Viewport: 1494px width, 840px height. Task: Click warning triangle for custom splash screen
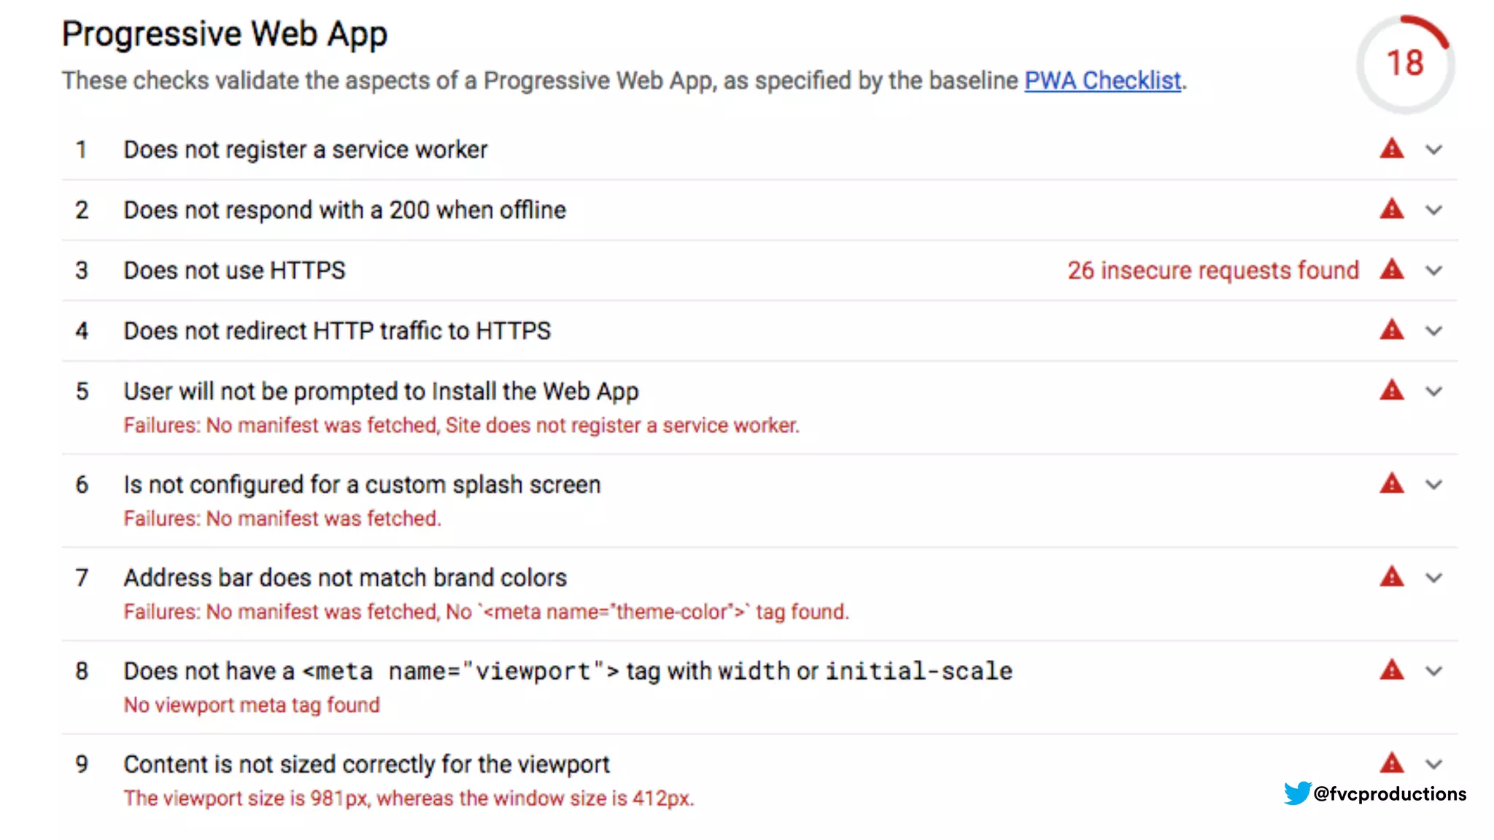[1391, 484]
